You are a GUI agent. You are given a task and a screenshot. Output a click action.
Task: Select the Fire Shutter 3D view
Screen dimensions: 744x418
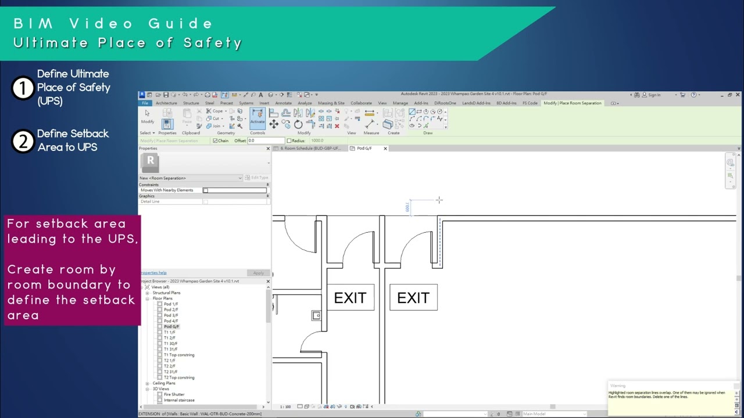tap(174, 395)
